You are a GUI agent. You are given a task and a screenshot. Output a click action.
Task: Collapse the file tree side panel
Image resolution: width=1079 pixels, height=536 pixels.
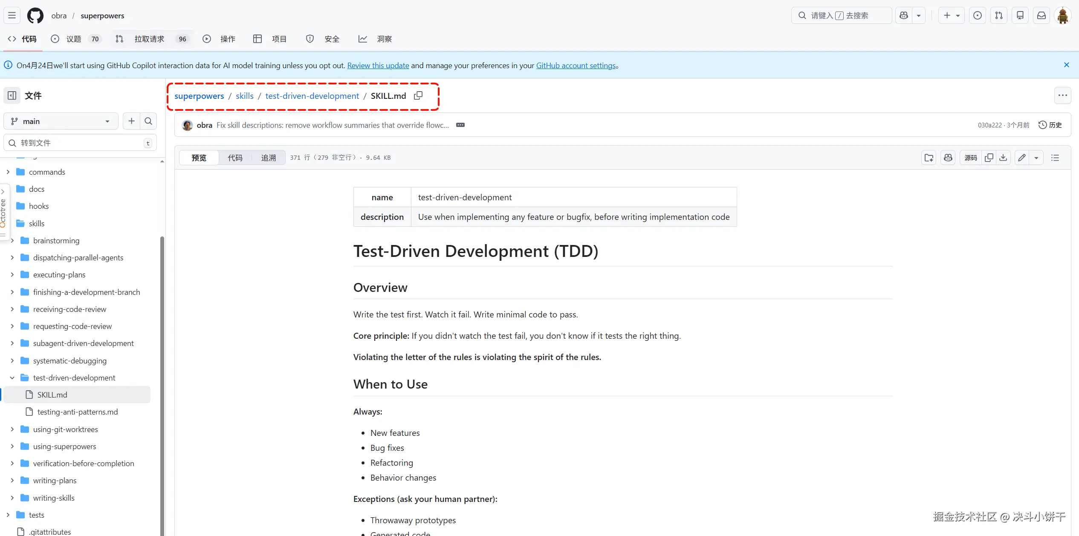[x=12, y=95]
